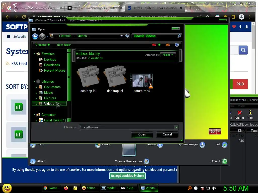The image size is (258, 193).
Task: Open Downloads folder in Favorites
Action: (52, 65)
